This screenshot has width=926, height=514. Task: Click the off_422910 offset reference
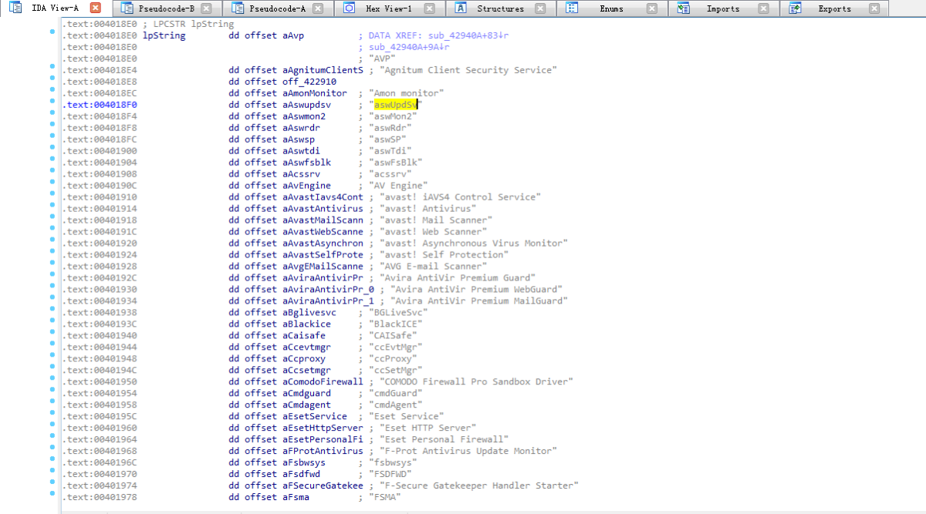(x=309, y=82)
